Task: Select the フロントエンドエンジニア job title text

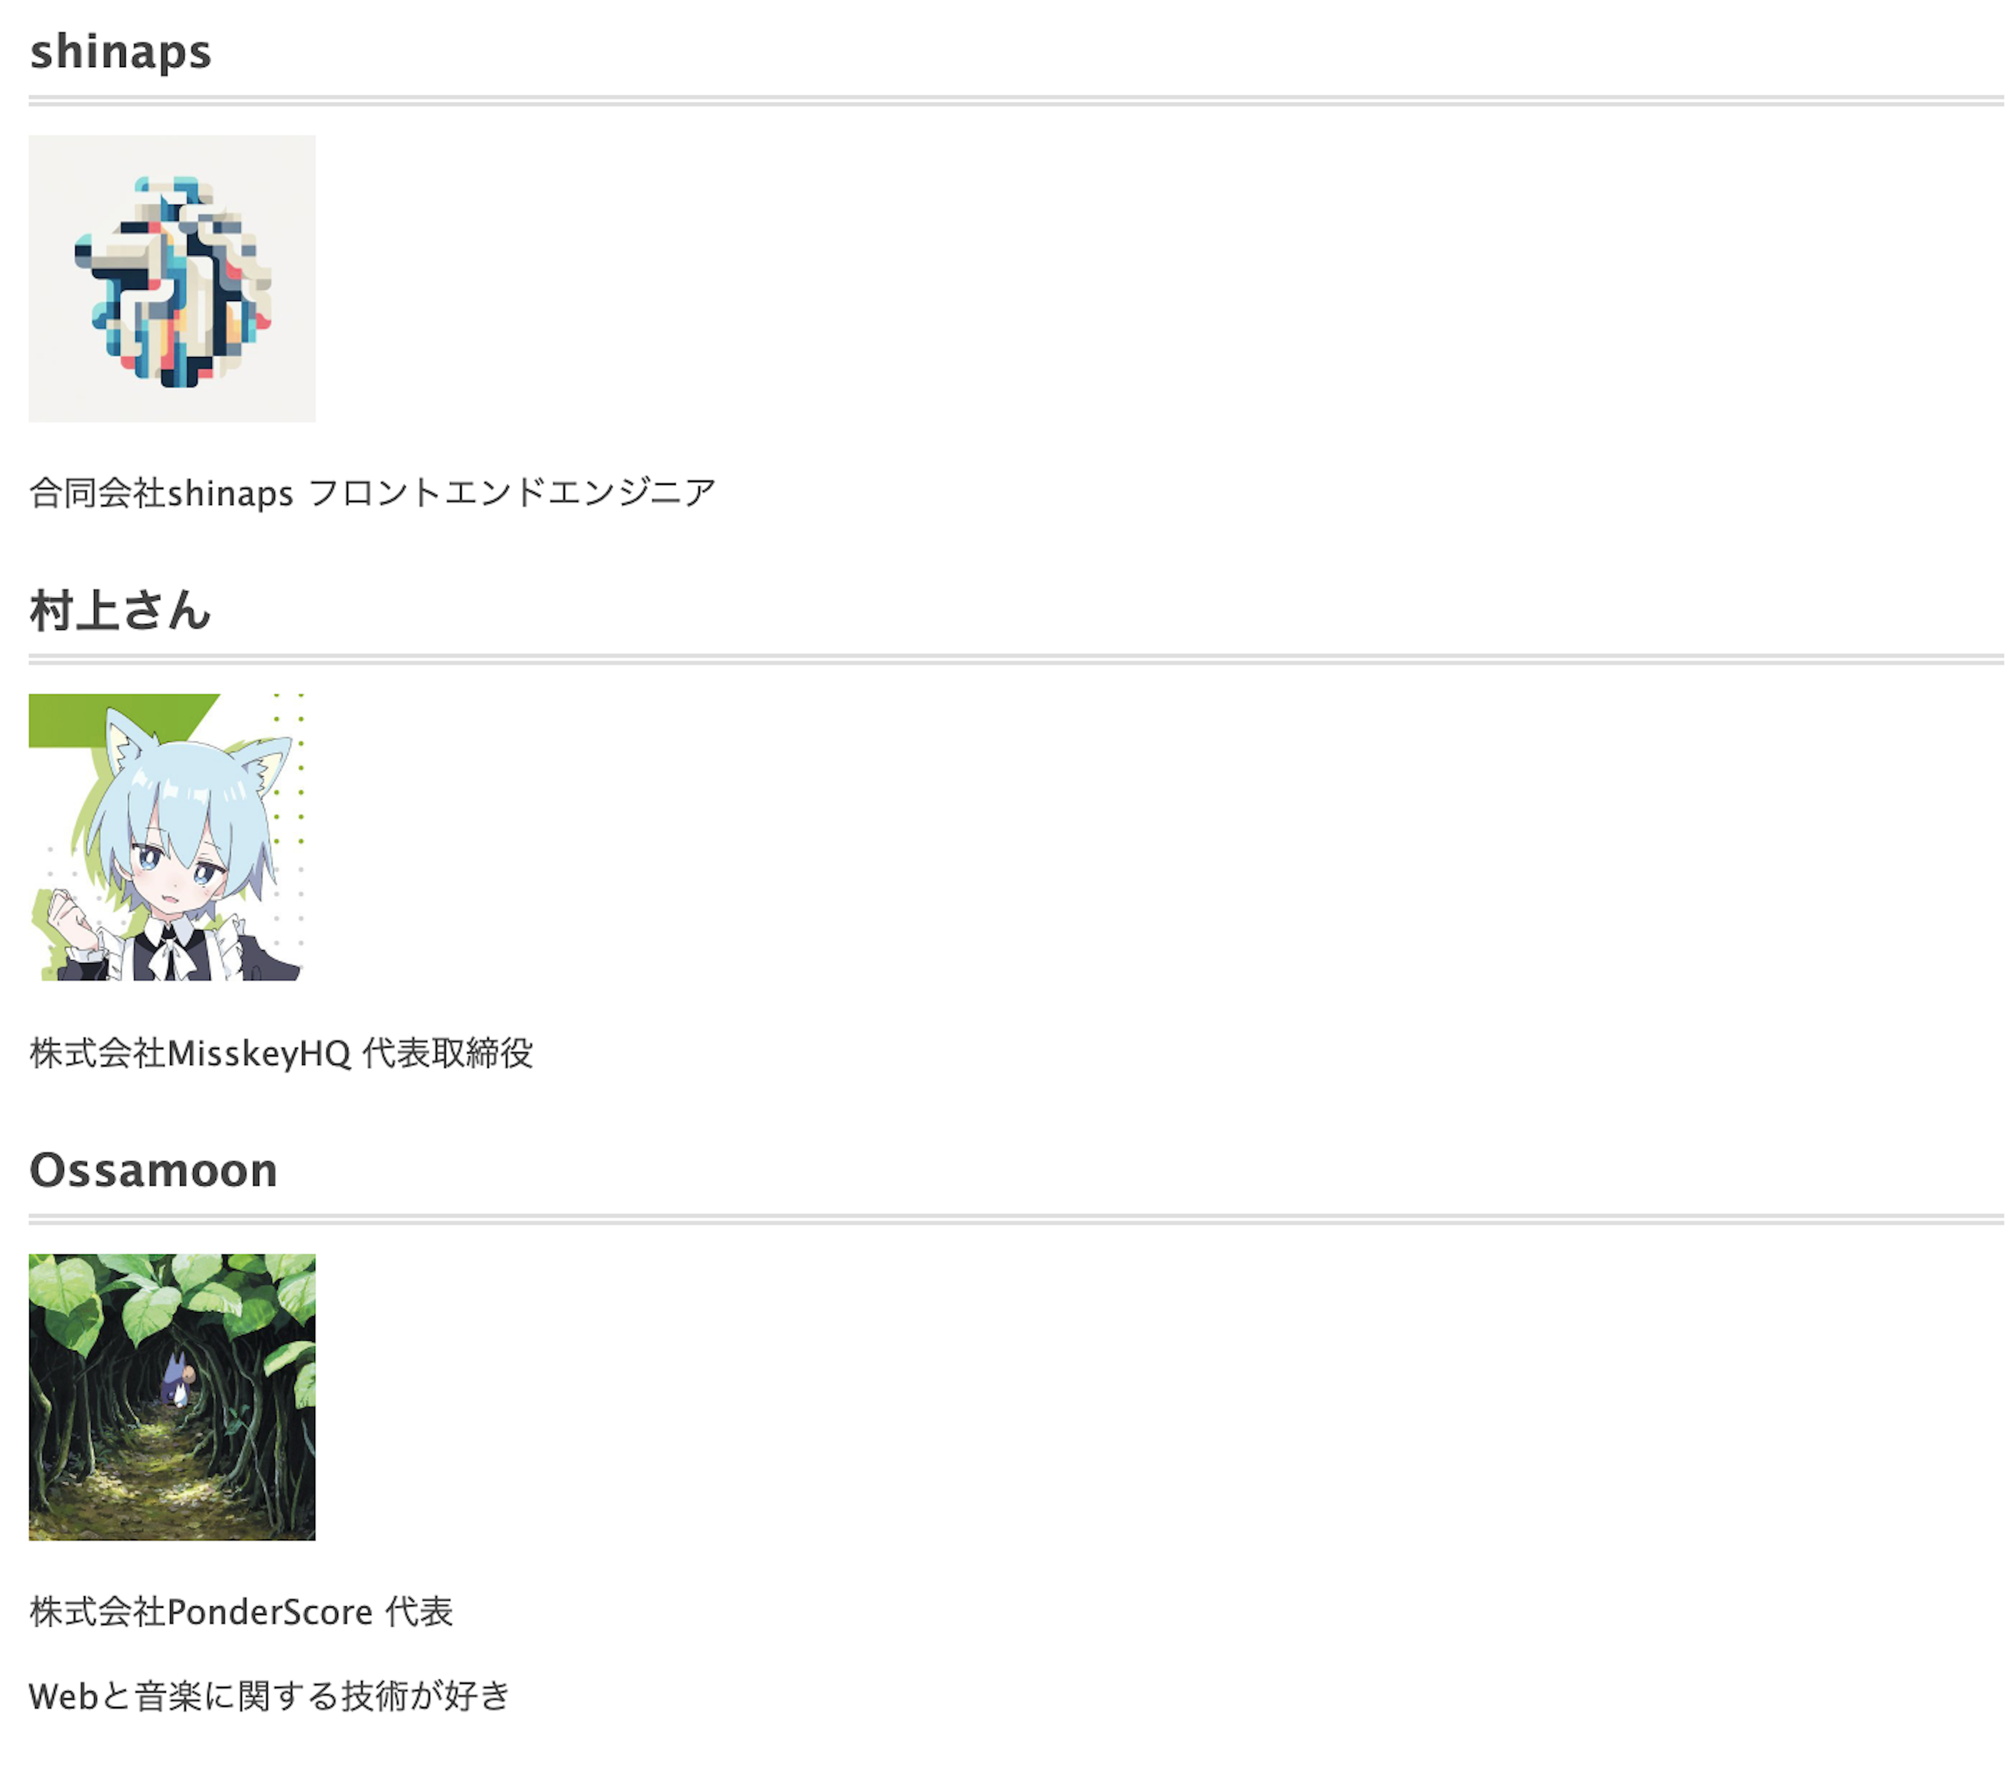Action: 511,492
